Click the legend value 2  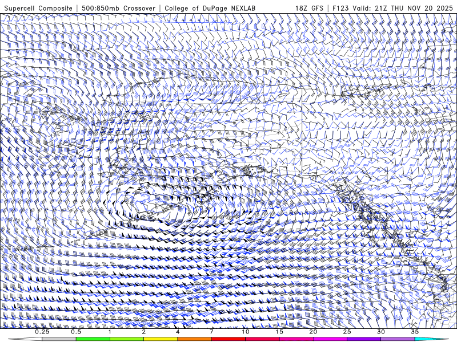click(x=144, y=332)
